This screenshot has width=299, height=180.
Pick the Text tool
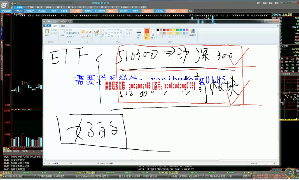point(90,32)
